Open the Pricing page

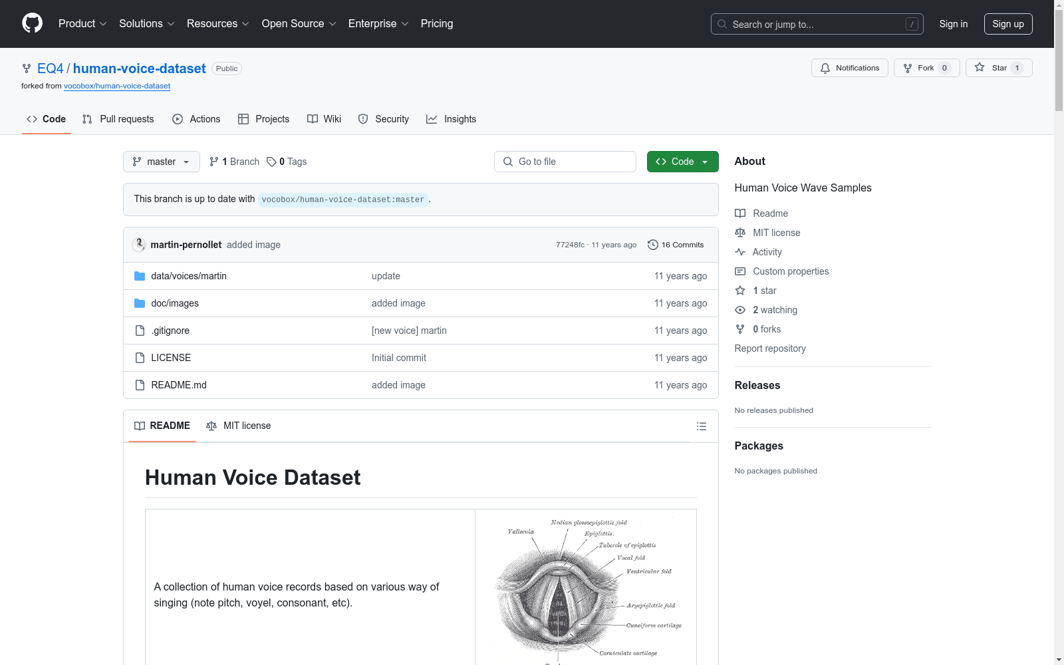437,24
